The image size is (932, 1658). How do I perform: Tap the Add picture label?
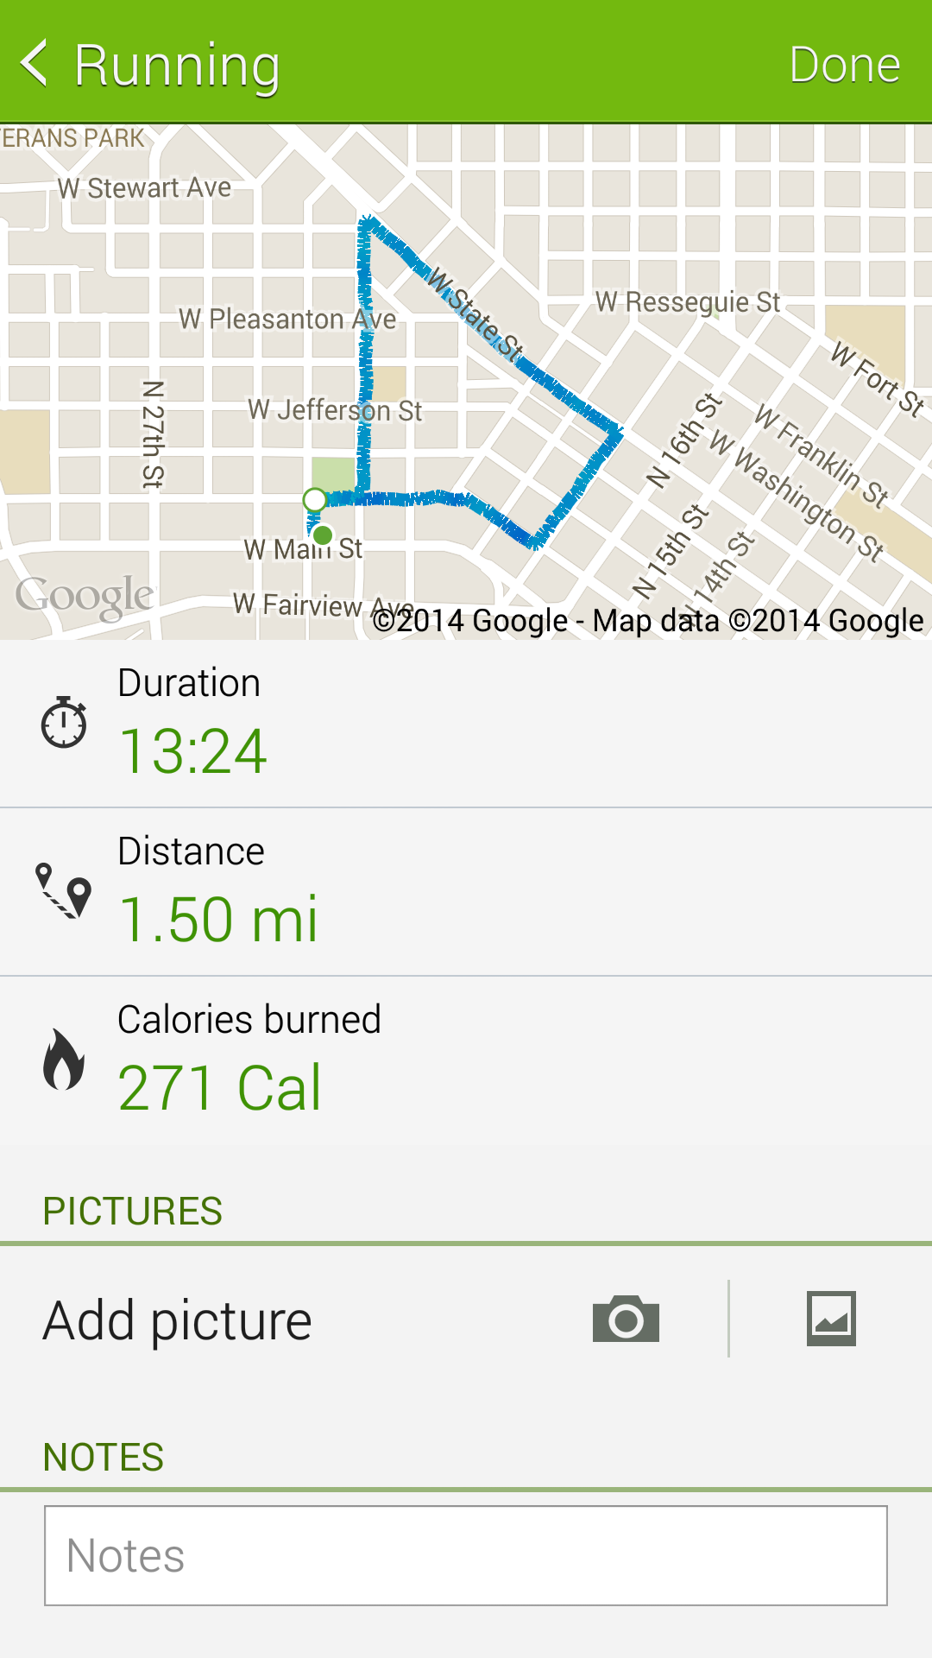tap(178, 1320)
